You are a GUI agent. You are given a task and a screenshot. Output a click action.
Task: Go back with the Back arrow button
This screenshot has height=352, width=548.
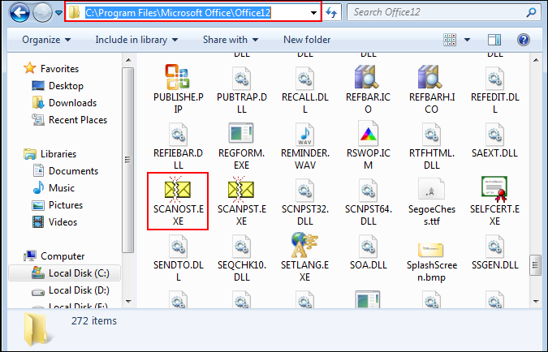[19, 13]
